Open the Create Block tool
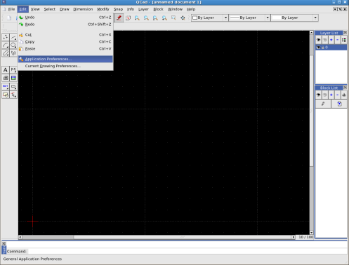Viewport: 349px width, 265px height. pyautogui.click(x=6, y=95)
